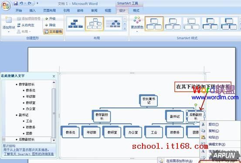Click 副书记 entry in the text pane

(24, 115)
